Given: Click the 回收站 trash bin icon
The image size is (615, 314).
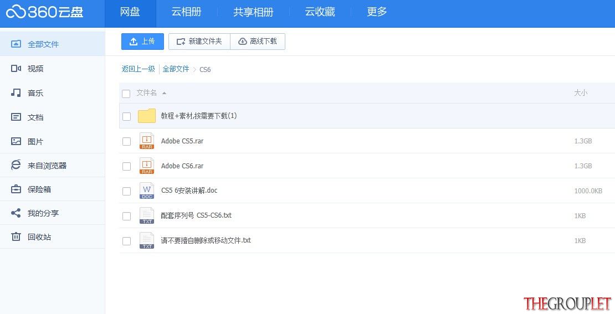Looking at the screenshot, I should [16, 236].
